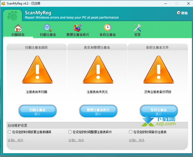
Task: Click the 优化和整理注册表 panel header
Action: point(97,48)
